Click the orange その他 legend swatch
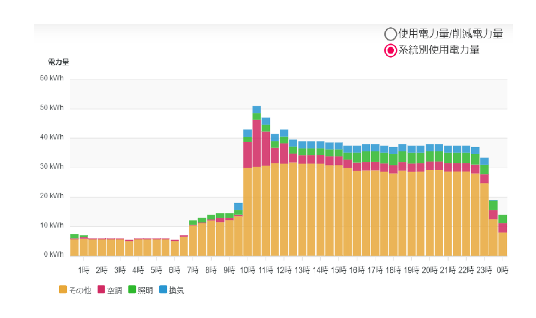This screenshot has height=318, width=536. [63, 289]
